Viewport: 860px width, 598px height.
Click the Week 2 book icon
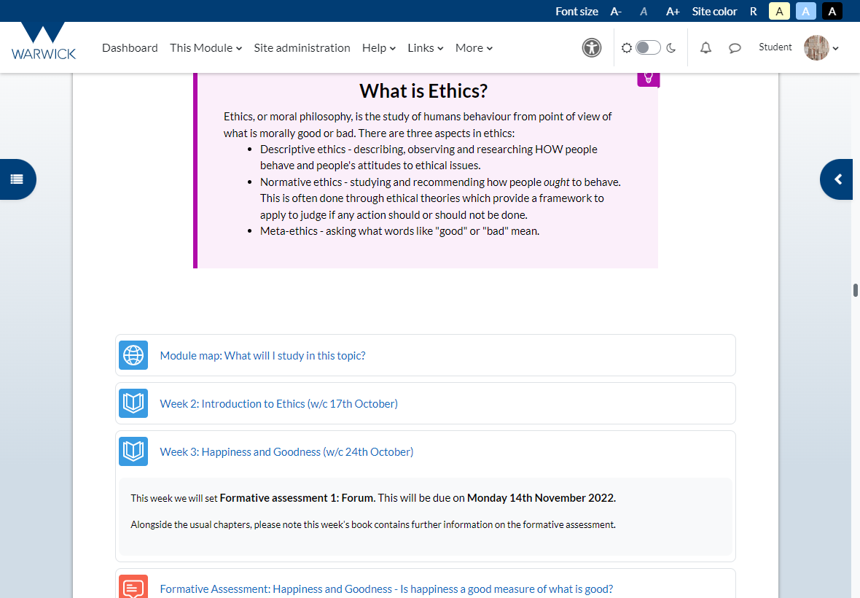(x=133, y=403)
